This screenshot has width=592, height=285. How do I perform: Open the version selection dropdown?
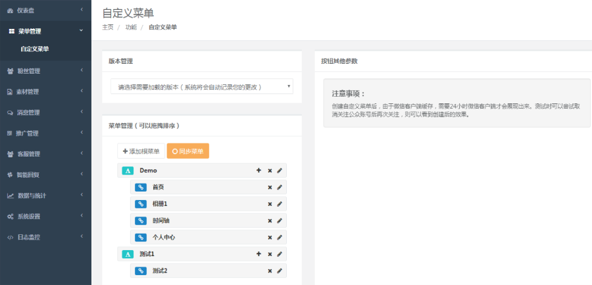[x=202, y=87]
